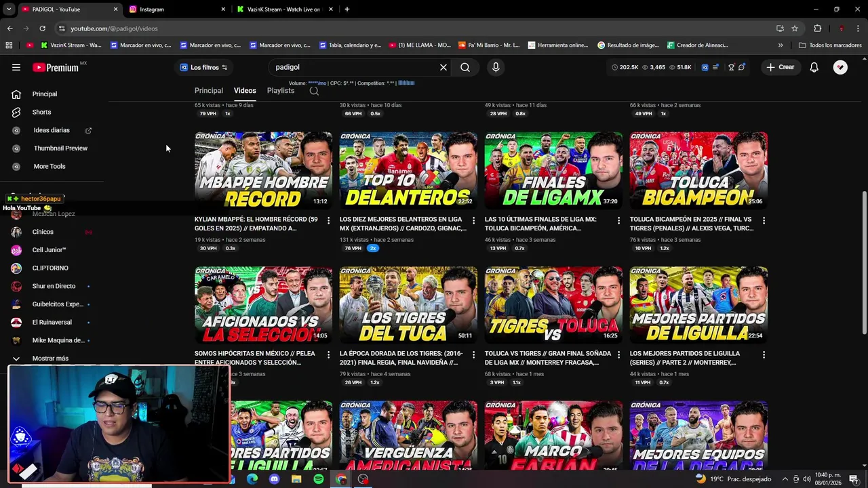
Task: Reload the page
Action: (42, 28)
